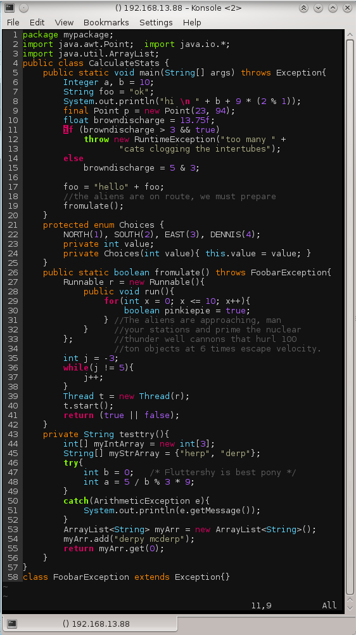Click the double-chevron-up titlebar button
Image resolution: width=356 pixels, height=635 pixels.
303,8
